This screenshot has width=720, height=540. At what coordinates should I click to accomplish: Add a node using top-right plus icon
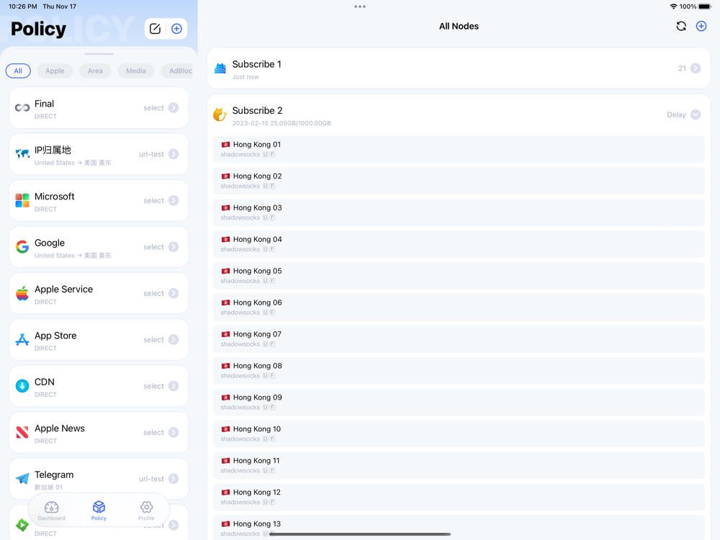pos(701,26)
